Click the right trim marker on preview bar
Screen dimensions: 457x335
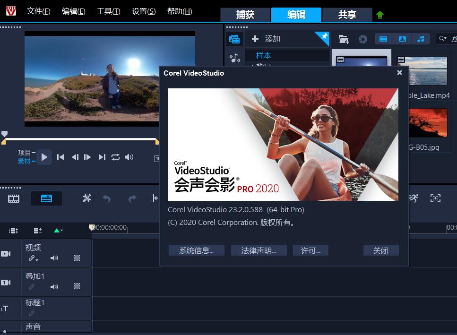coord(157,142)
